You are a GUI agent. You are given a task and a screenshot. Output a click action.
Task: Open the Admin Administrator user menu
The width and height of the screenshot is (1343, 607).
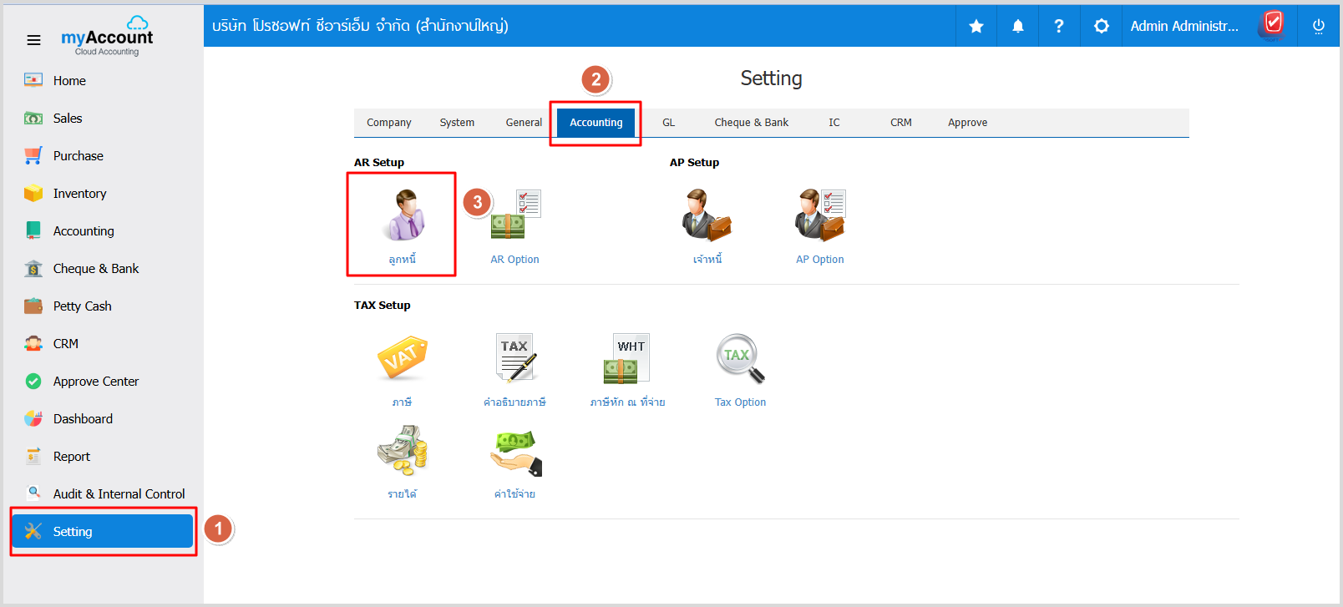pos(1183,26)
